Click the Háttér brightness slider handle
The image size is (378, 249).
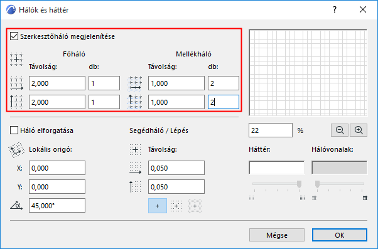click(299, 184)
